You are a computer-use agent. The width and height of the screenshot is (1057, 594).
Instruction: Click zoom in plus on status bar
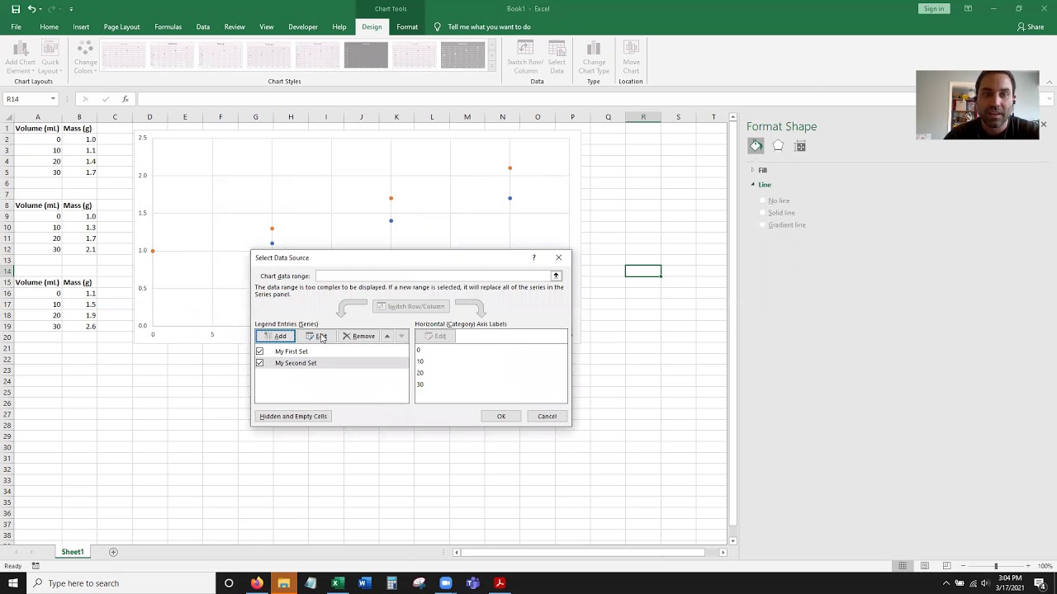point(1028,566)
